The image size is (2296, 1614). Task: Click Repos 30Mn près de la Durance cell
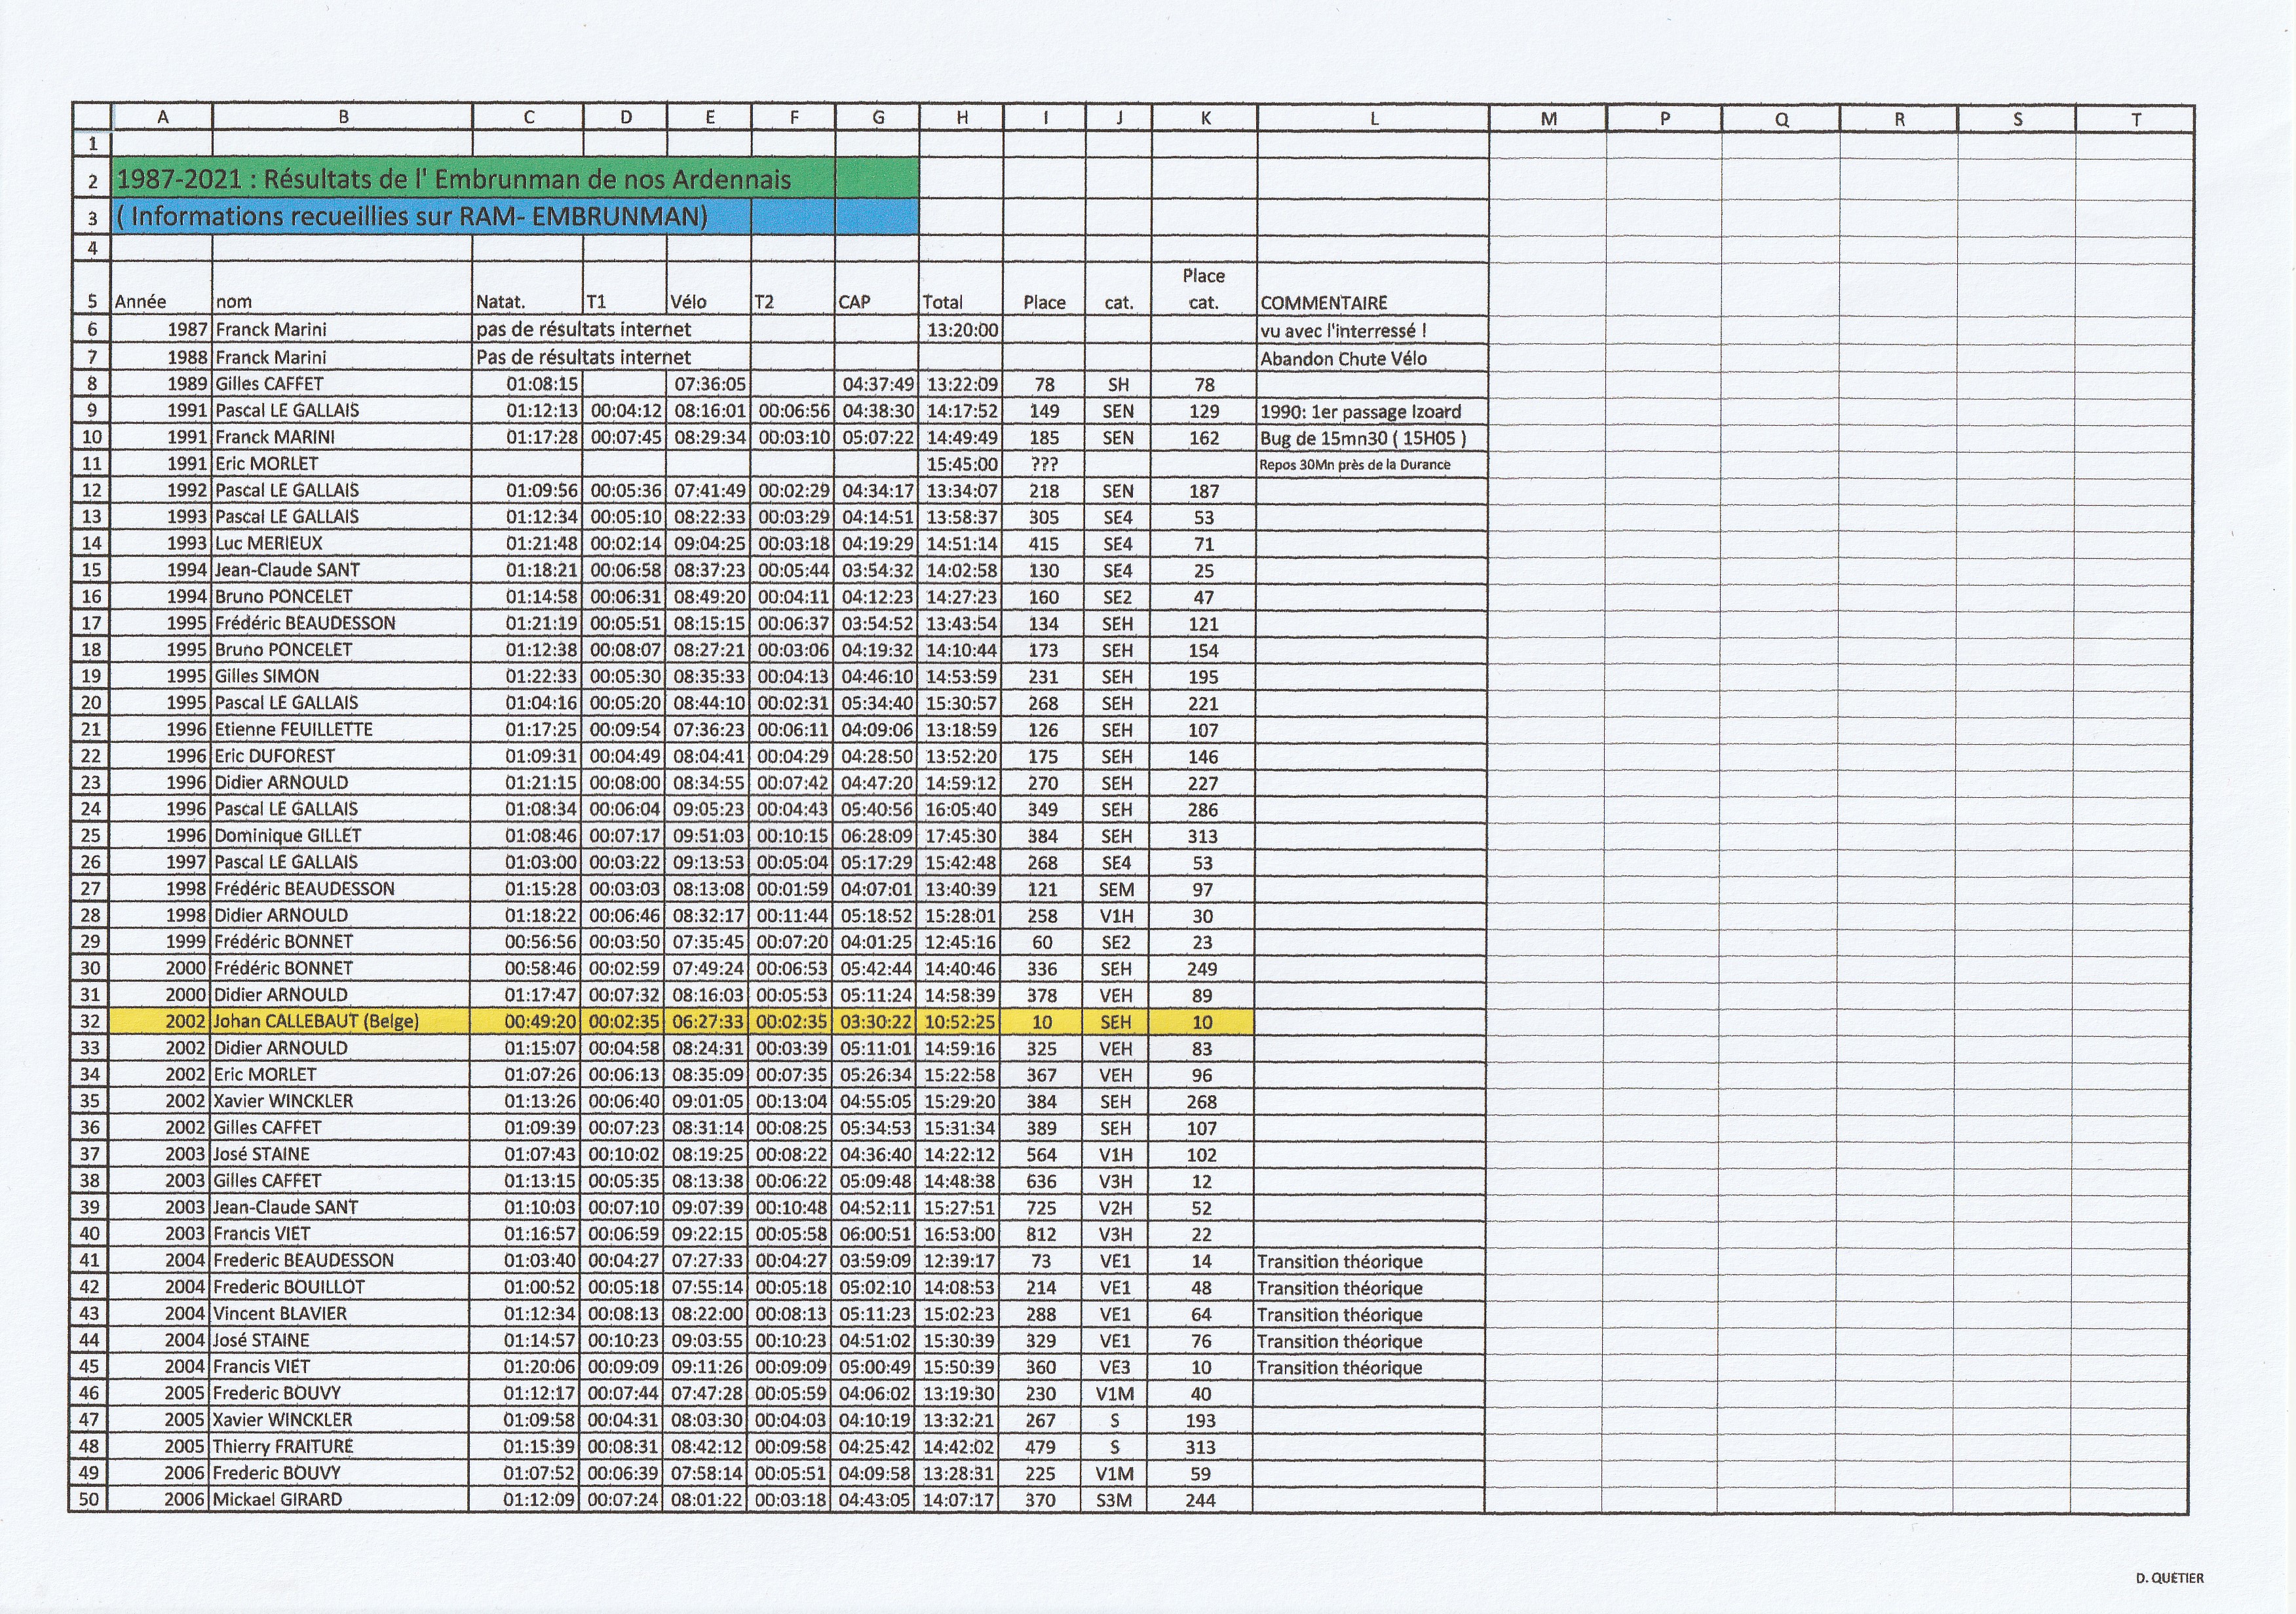[x=1354, y=464]
